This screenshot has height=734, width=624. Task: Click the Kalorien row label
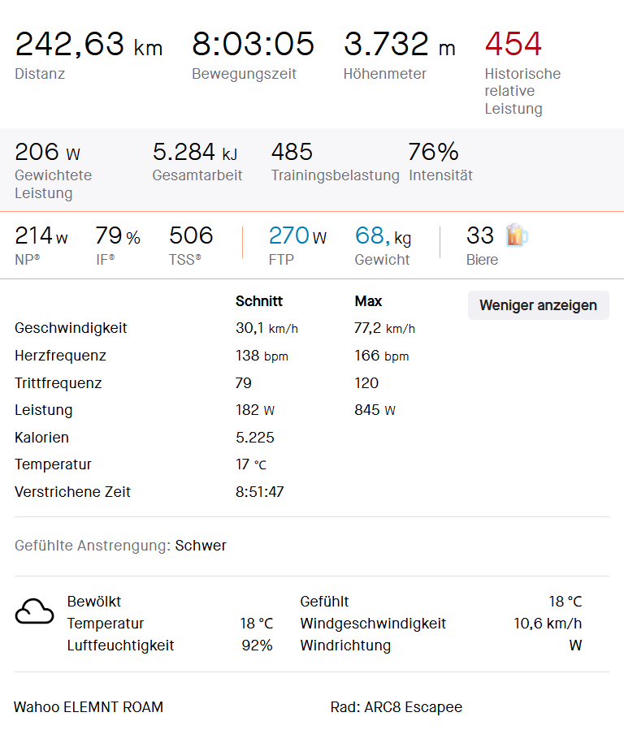(x=41, y=437)
